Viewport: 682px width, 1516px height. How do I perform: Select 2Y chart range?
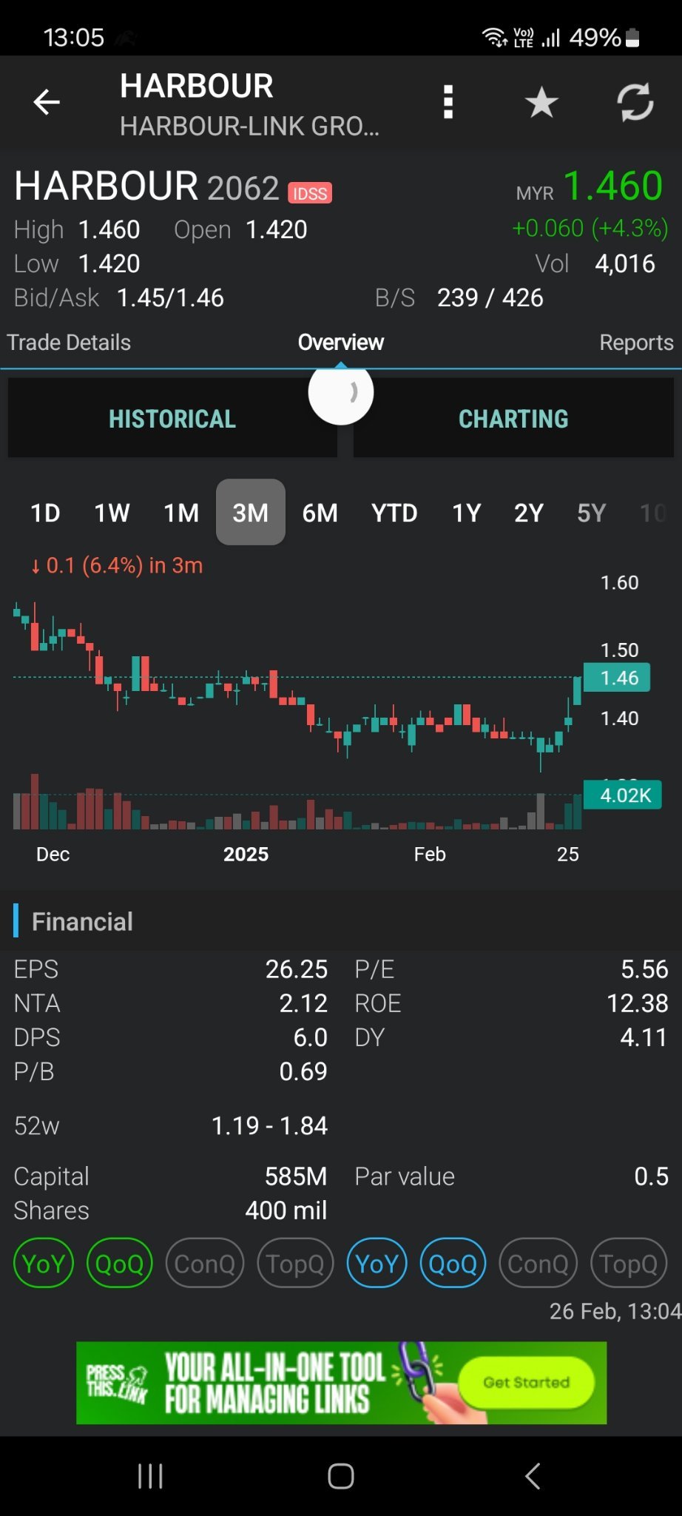529,513
